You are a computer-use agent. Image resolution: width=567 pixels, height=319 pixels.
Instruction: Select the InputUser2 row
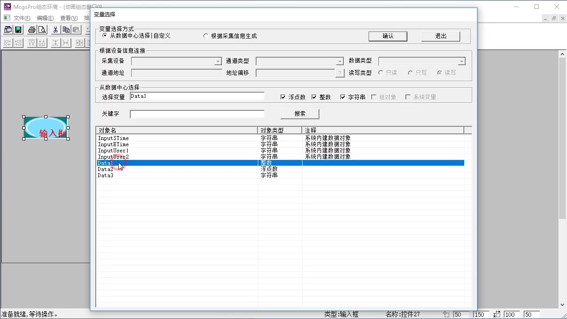tap(280, 157)
